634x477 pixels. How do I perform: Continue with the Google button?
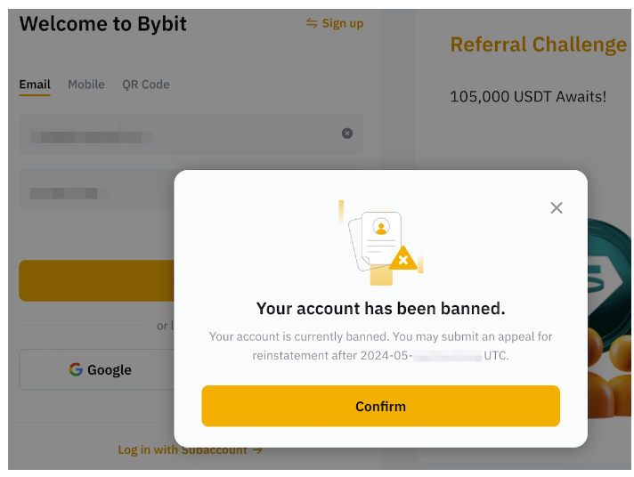pyautogui.click(x=98, y=369)
